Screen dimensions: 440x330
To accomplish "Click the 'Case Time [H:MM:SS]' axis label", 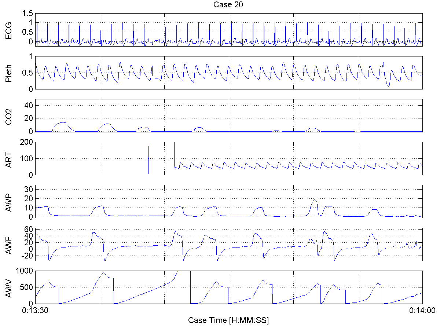I will point(228,320).
